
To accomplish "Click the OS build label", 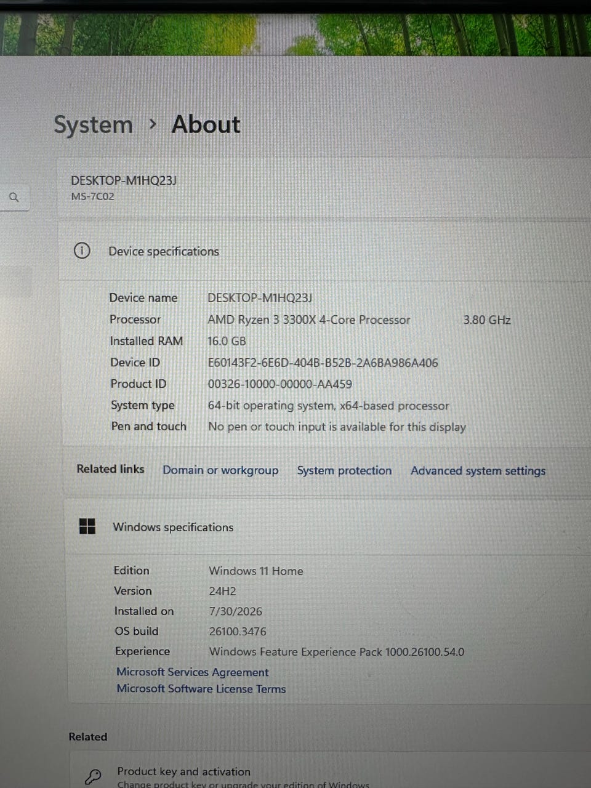I will click(136, 631).
